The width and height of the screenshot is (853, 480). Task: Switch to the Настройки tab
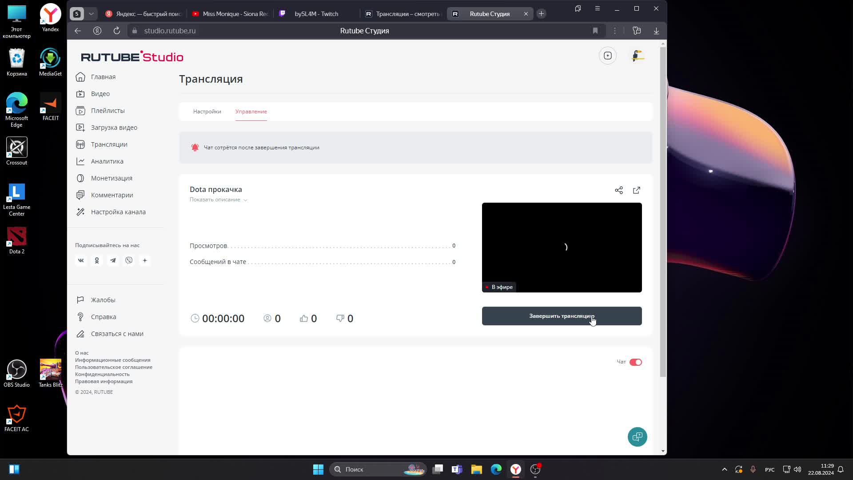(207, 112)
